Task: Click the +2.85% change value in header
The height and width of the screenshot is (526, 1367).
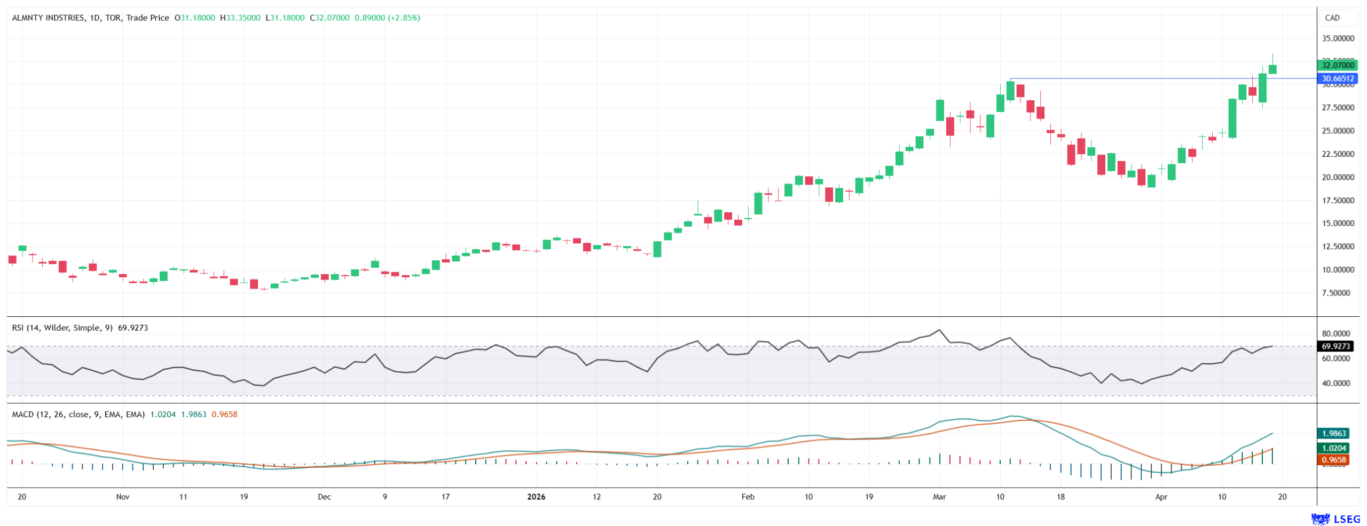Action: (x=404, y=18)
